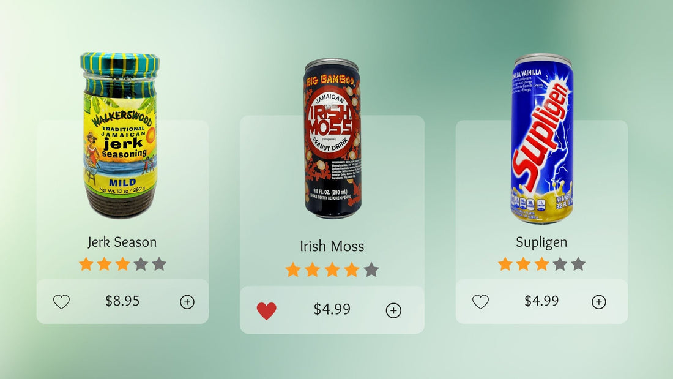The height and width of the screenshot is (379, 673).
Task: Unfavorite Irish Moss using the red heart
Action: [267, 310]
